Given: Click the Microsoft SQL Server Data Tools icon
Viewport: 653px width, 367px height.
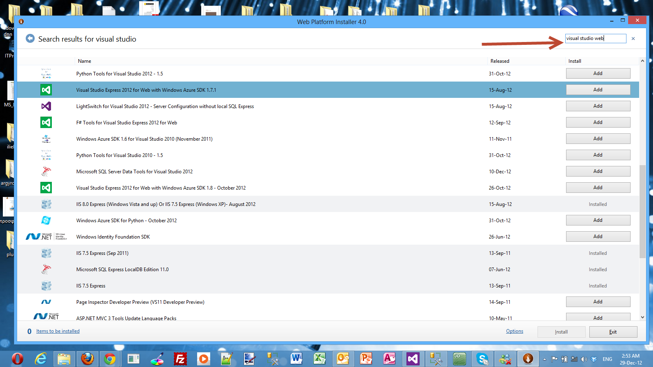Looking at the screenshot, I should click(46, 171).
